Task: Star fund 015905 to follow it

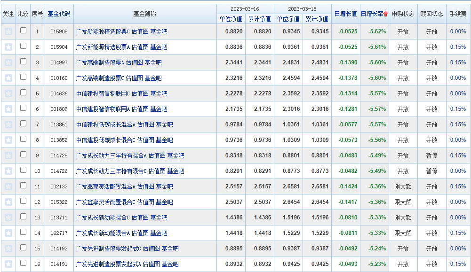Action: point(8,31)
